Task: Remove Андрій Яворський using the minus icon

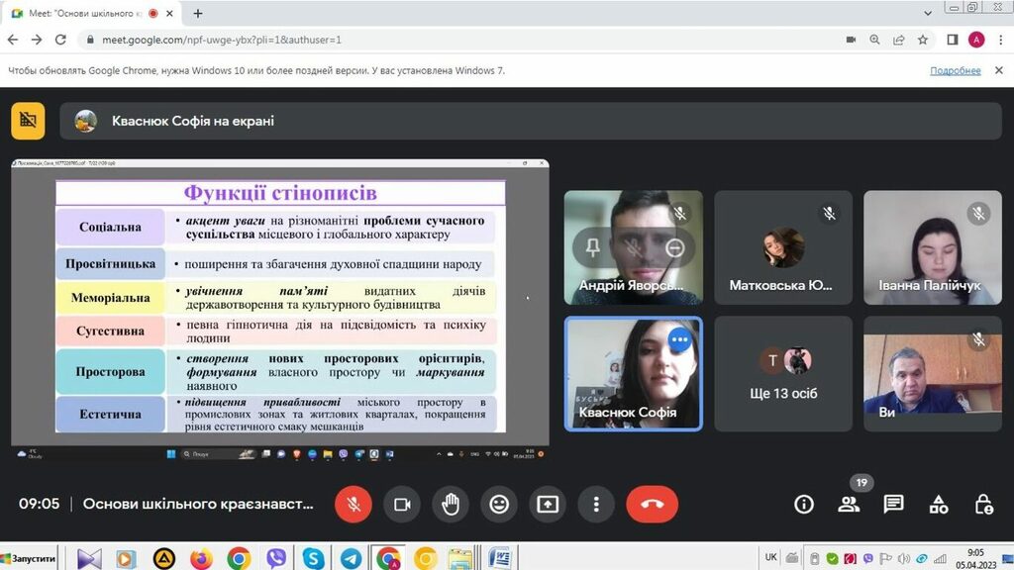Action: 674,248
